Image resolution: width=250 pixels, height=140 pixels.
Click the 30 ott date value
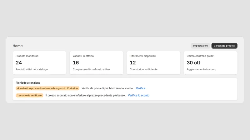[x=193, y=63]
